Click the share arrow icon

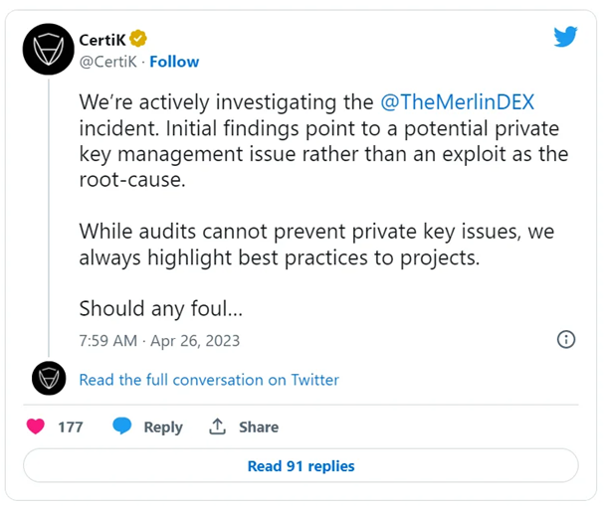point(217,426)
